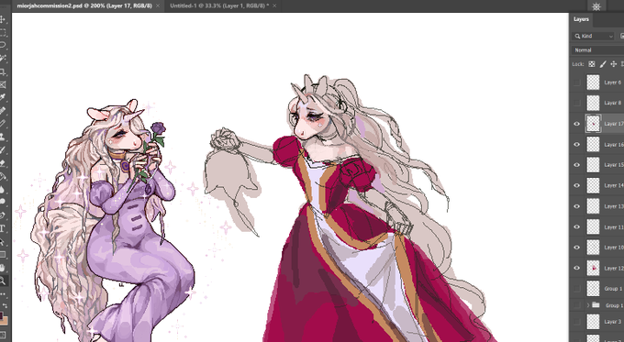Show the hidden Layer 3
The height and width of the screenshot is (342, 624).
[576, 321]
